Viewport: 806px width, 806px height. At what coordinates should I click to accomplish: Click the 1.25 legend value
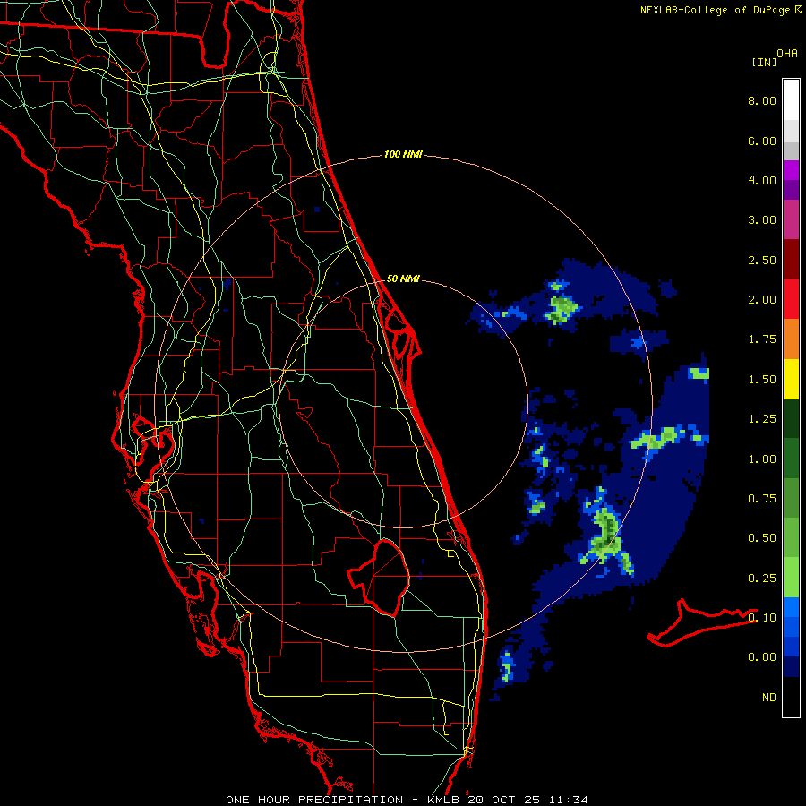tap(762, 419)
